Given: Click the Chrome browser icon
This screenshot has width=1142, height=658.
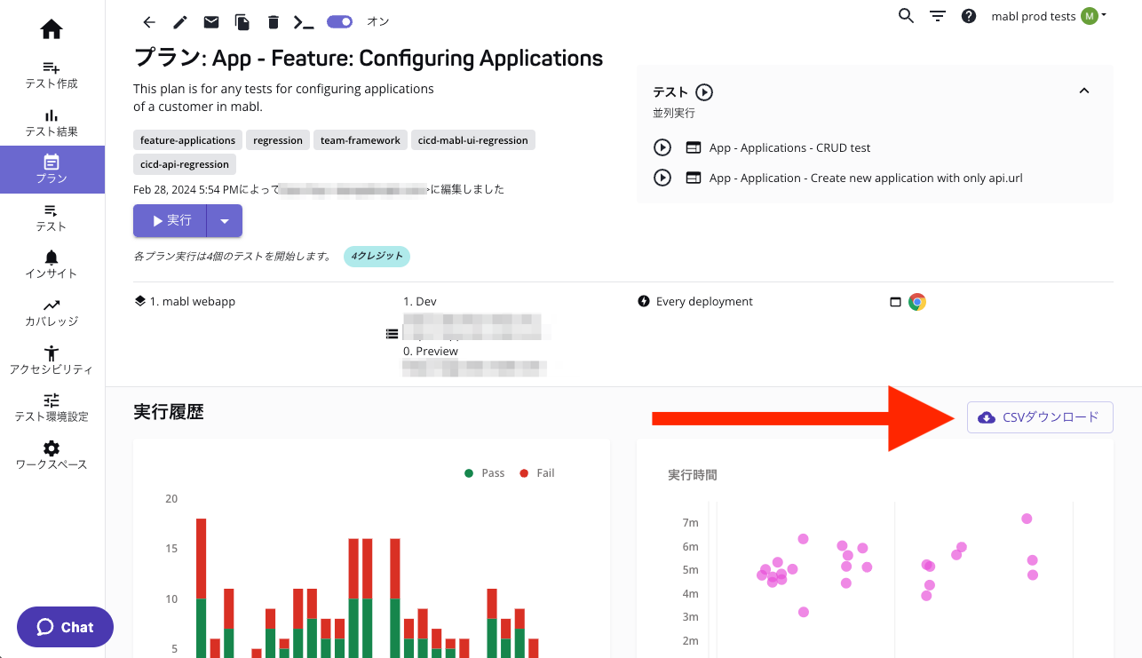Looking at the screenshot, I should [917, 302].
